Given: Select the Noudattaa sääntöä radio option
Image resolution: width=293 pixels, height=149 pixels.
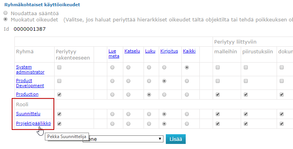Looking at the screenshot, I should click(x=5, y=13).
